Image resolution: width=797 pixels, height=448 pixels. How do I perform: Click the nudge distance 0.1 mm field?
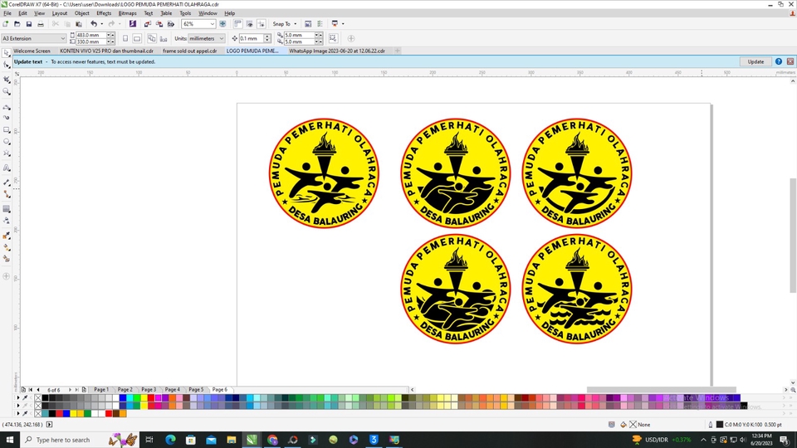pyautogui.click(x=252, y=39)
